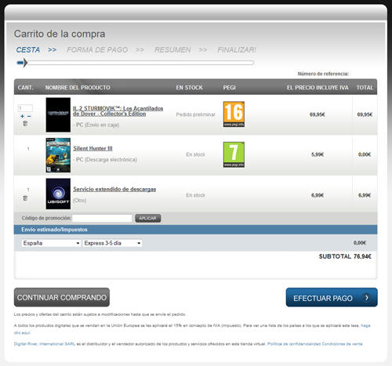This screenshot has width=392, height=366.
Task: Open Política de confidencialidad link
Action: 294,344
